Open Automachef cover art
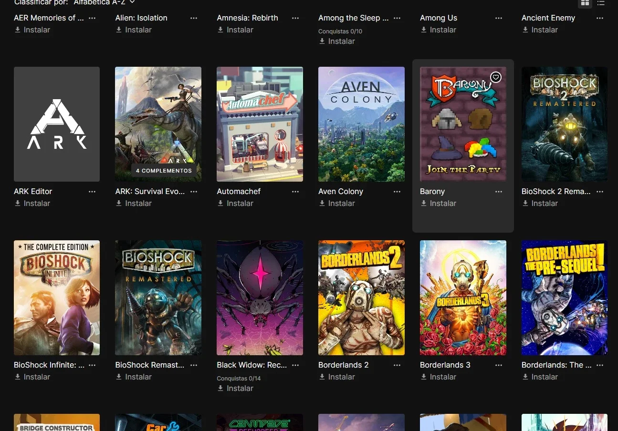The height and width of the screenshot is (431, 618). coord(260,124)
